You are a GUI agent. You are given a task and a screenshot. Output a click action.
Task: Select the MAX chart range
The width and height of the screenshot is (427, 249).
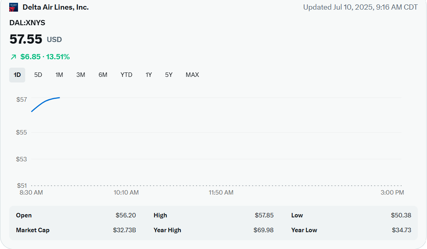[x=192, y=75]
